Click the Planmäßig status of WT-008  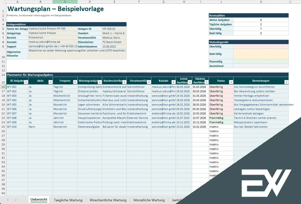pyautogui.click(x=221, y=118)
